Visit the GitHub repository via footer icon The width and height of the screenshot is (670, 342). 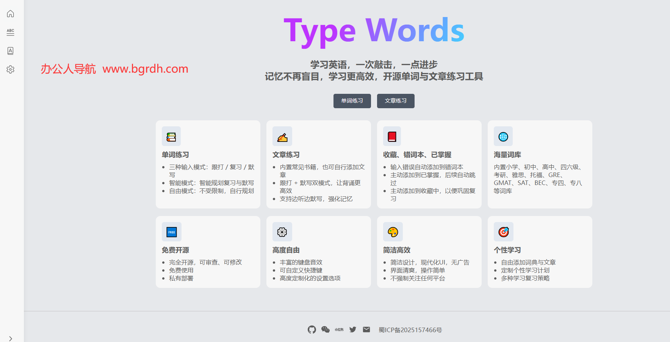click(312, 330)
